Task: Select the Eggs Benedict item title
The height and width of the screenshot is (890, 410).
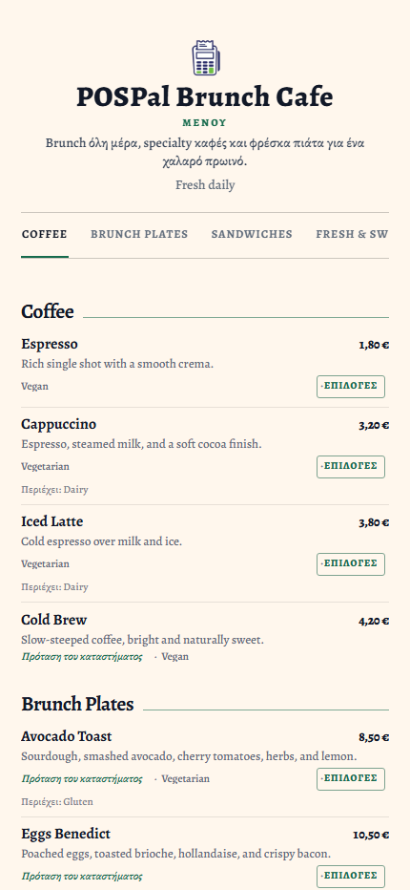Action: tap(66, 834)
